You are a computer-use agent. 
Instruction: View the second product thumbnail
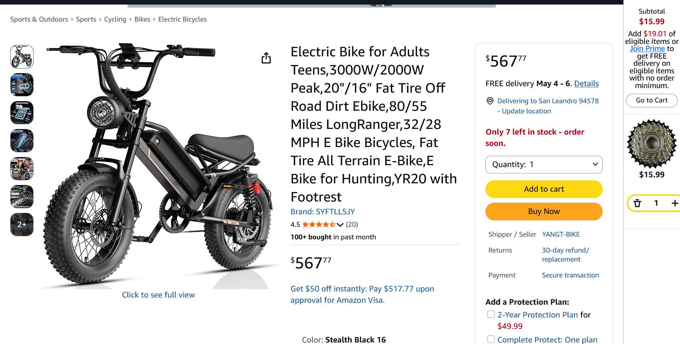click(22, 85)
